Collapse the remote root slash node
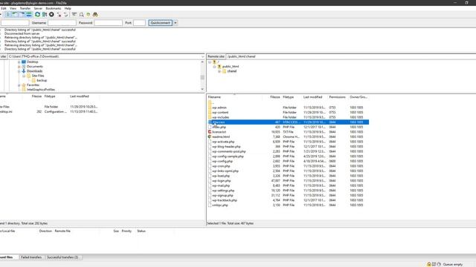Screen dimensions: 476x267 click(x=210, y=62)
